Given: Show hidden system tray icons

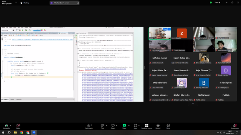Looking at the screenshot, I should [218, 132].
